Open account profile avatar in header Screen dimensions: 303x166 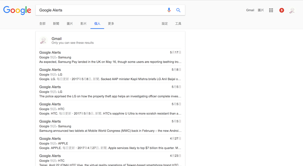(x=292, y=10)
